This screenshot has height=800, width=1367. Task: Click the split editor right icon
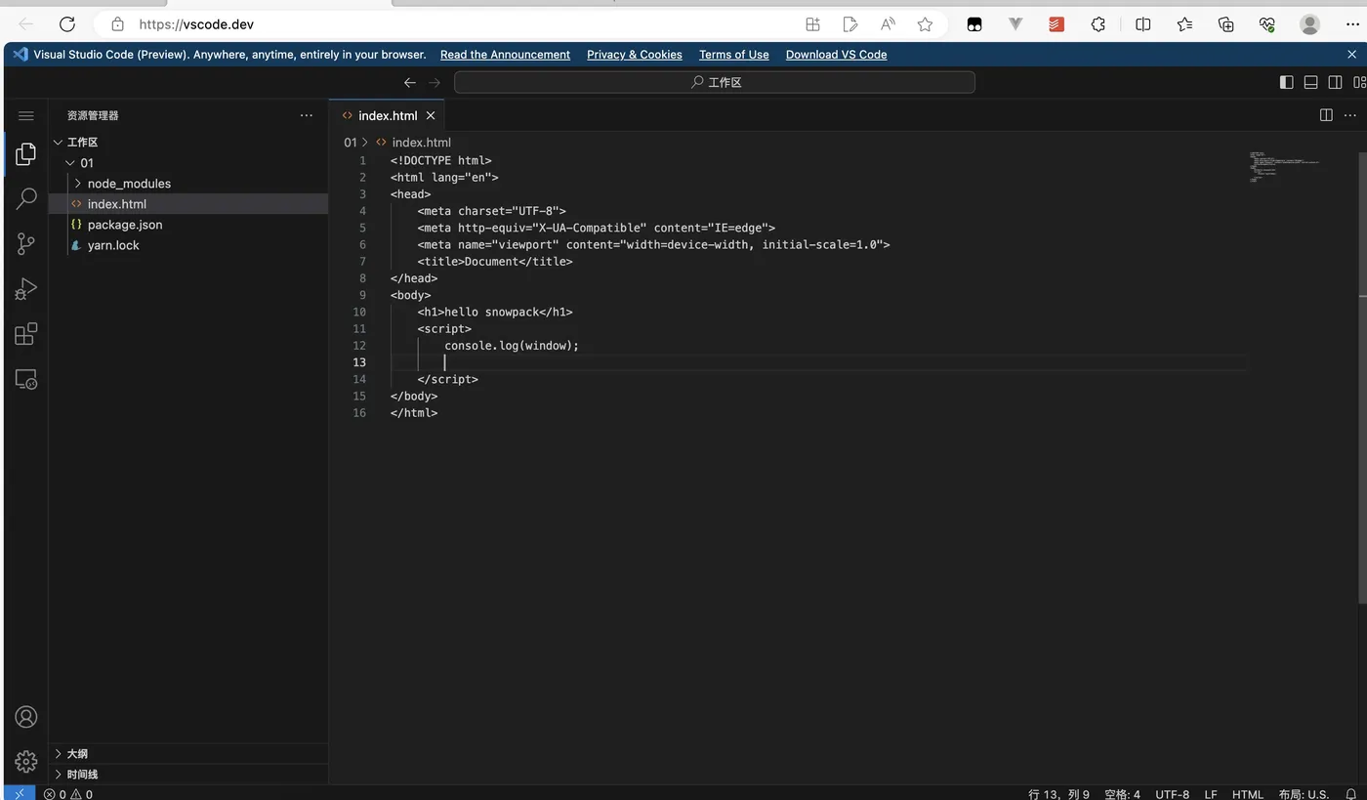tap(1326, 115)
